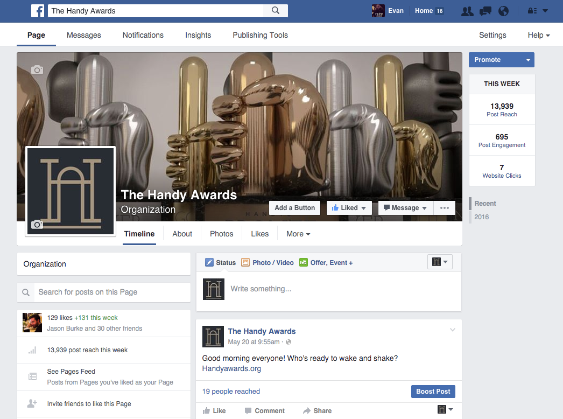Select the Photos tab
Viewport: 563px width, 419px height.
(x=222, y=234)
